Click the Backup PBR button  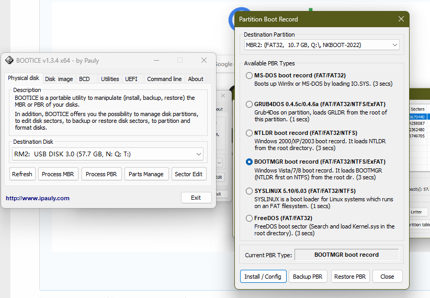pyautogui.click(x=309, y=277)
